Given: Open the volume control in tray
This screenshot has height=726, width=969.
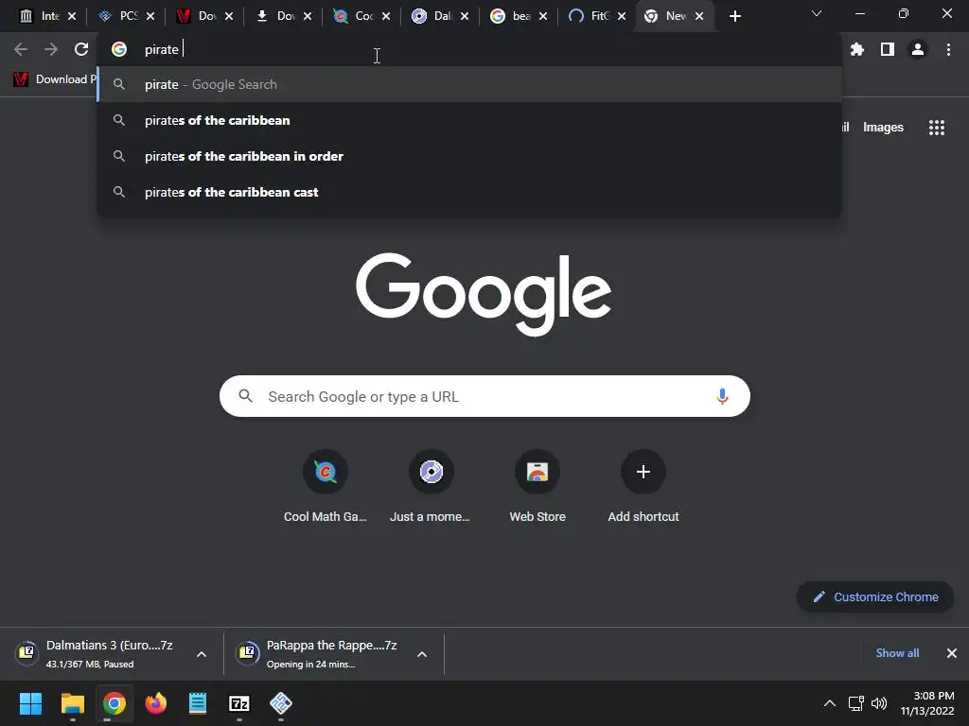Looking at the screenshot, I should 879,703.
